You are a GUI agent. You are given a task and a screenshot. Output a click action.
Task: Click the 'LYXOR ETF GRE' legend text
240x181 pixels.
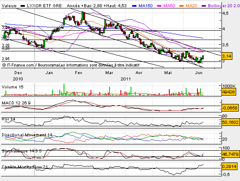point(44,6)
